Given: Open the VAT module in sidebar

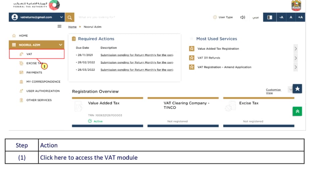Looking at the screenshot, I should pyautogui.click(x=37, y=54).
